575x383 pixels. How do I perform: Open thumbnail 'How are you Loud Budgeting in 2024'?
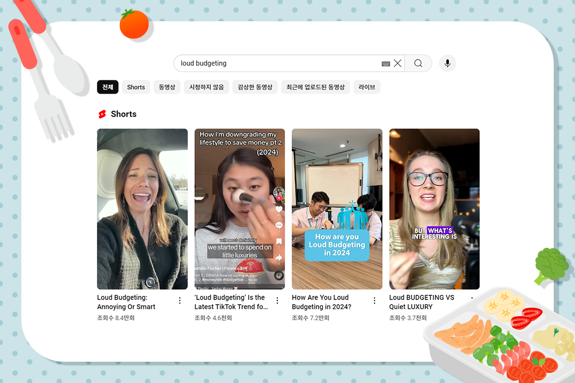coord(337,209)
